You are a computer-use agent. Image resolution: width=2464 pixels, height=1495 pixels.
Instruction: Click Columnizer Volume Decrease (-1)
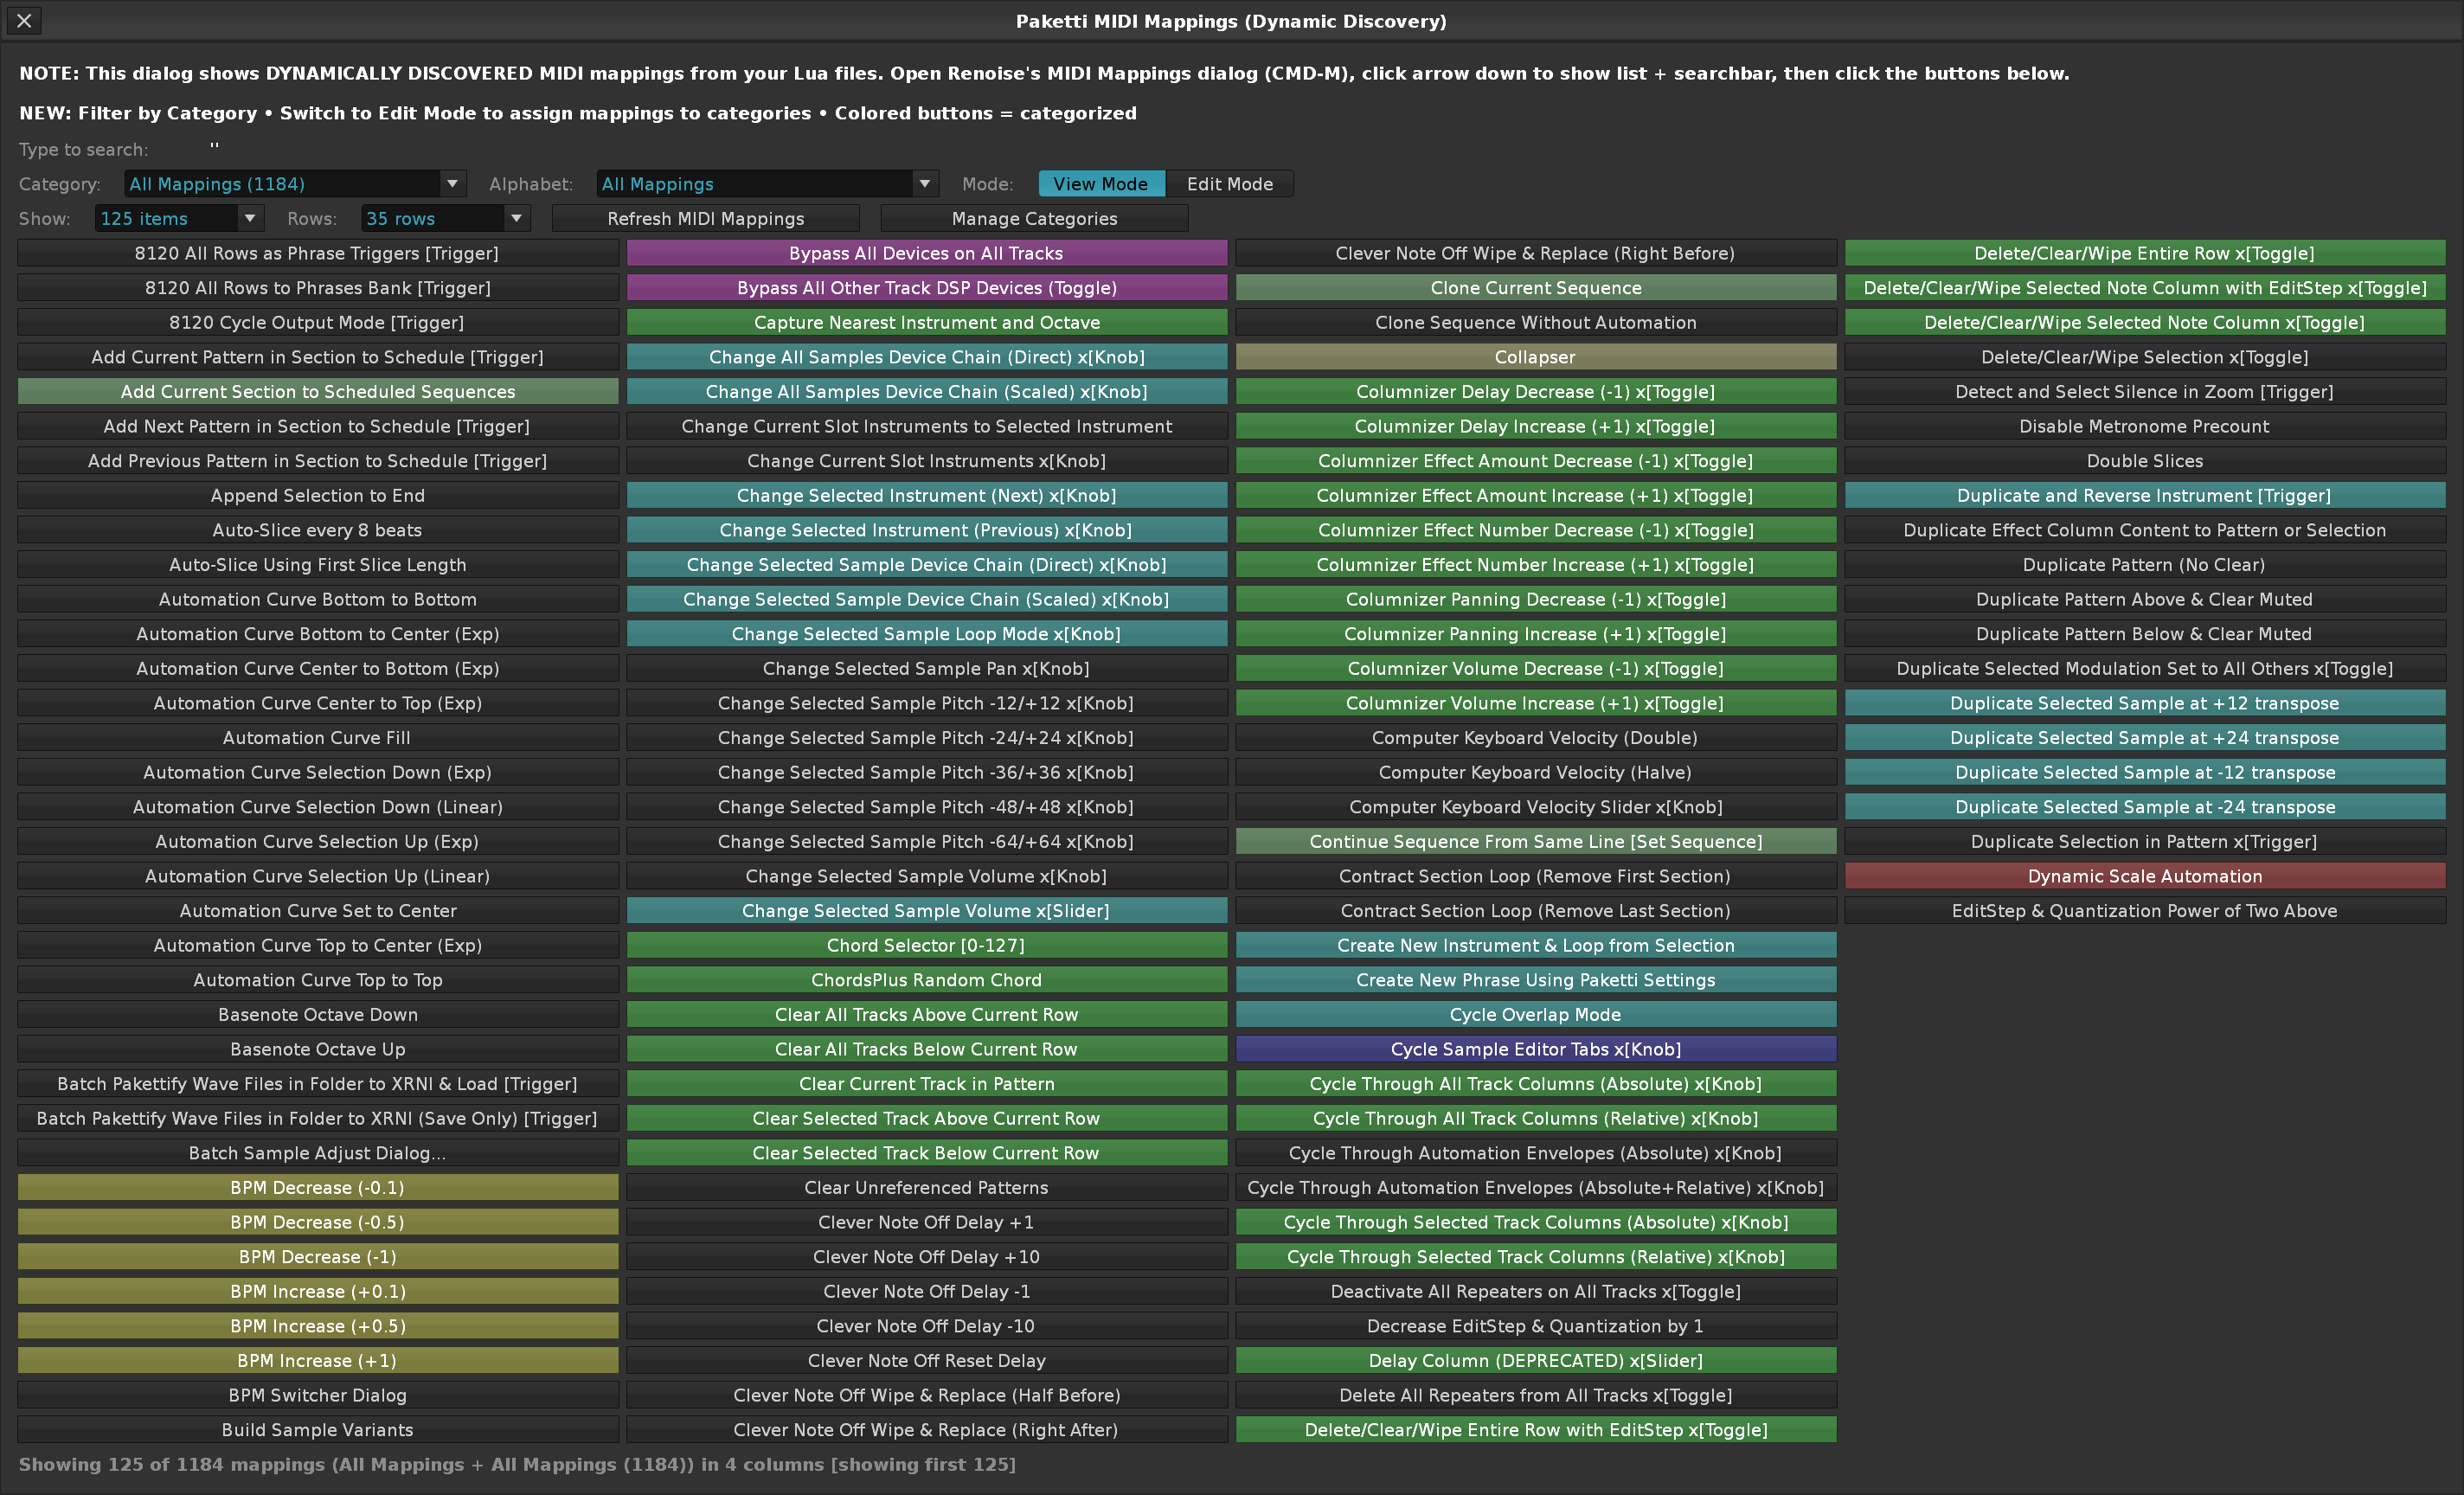tap(1536, 668)
